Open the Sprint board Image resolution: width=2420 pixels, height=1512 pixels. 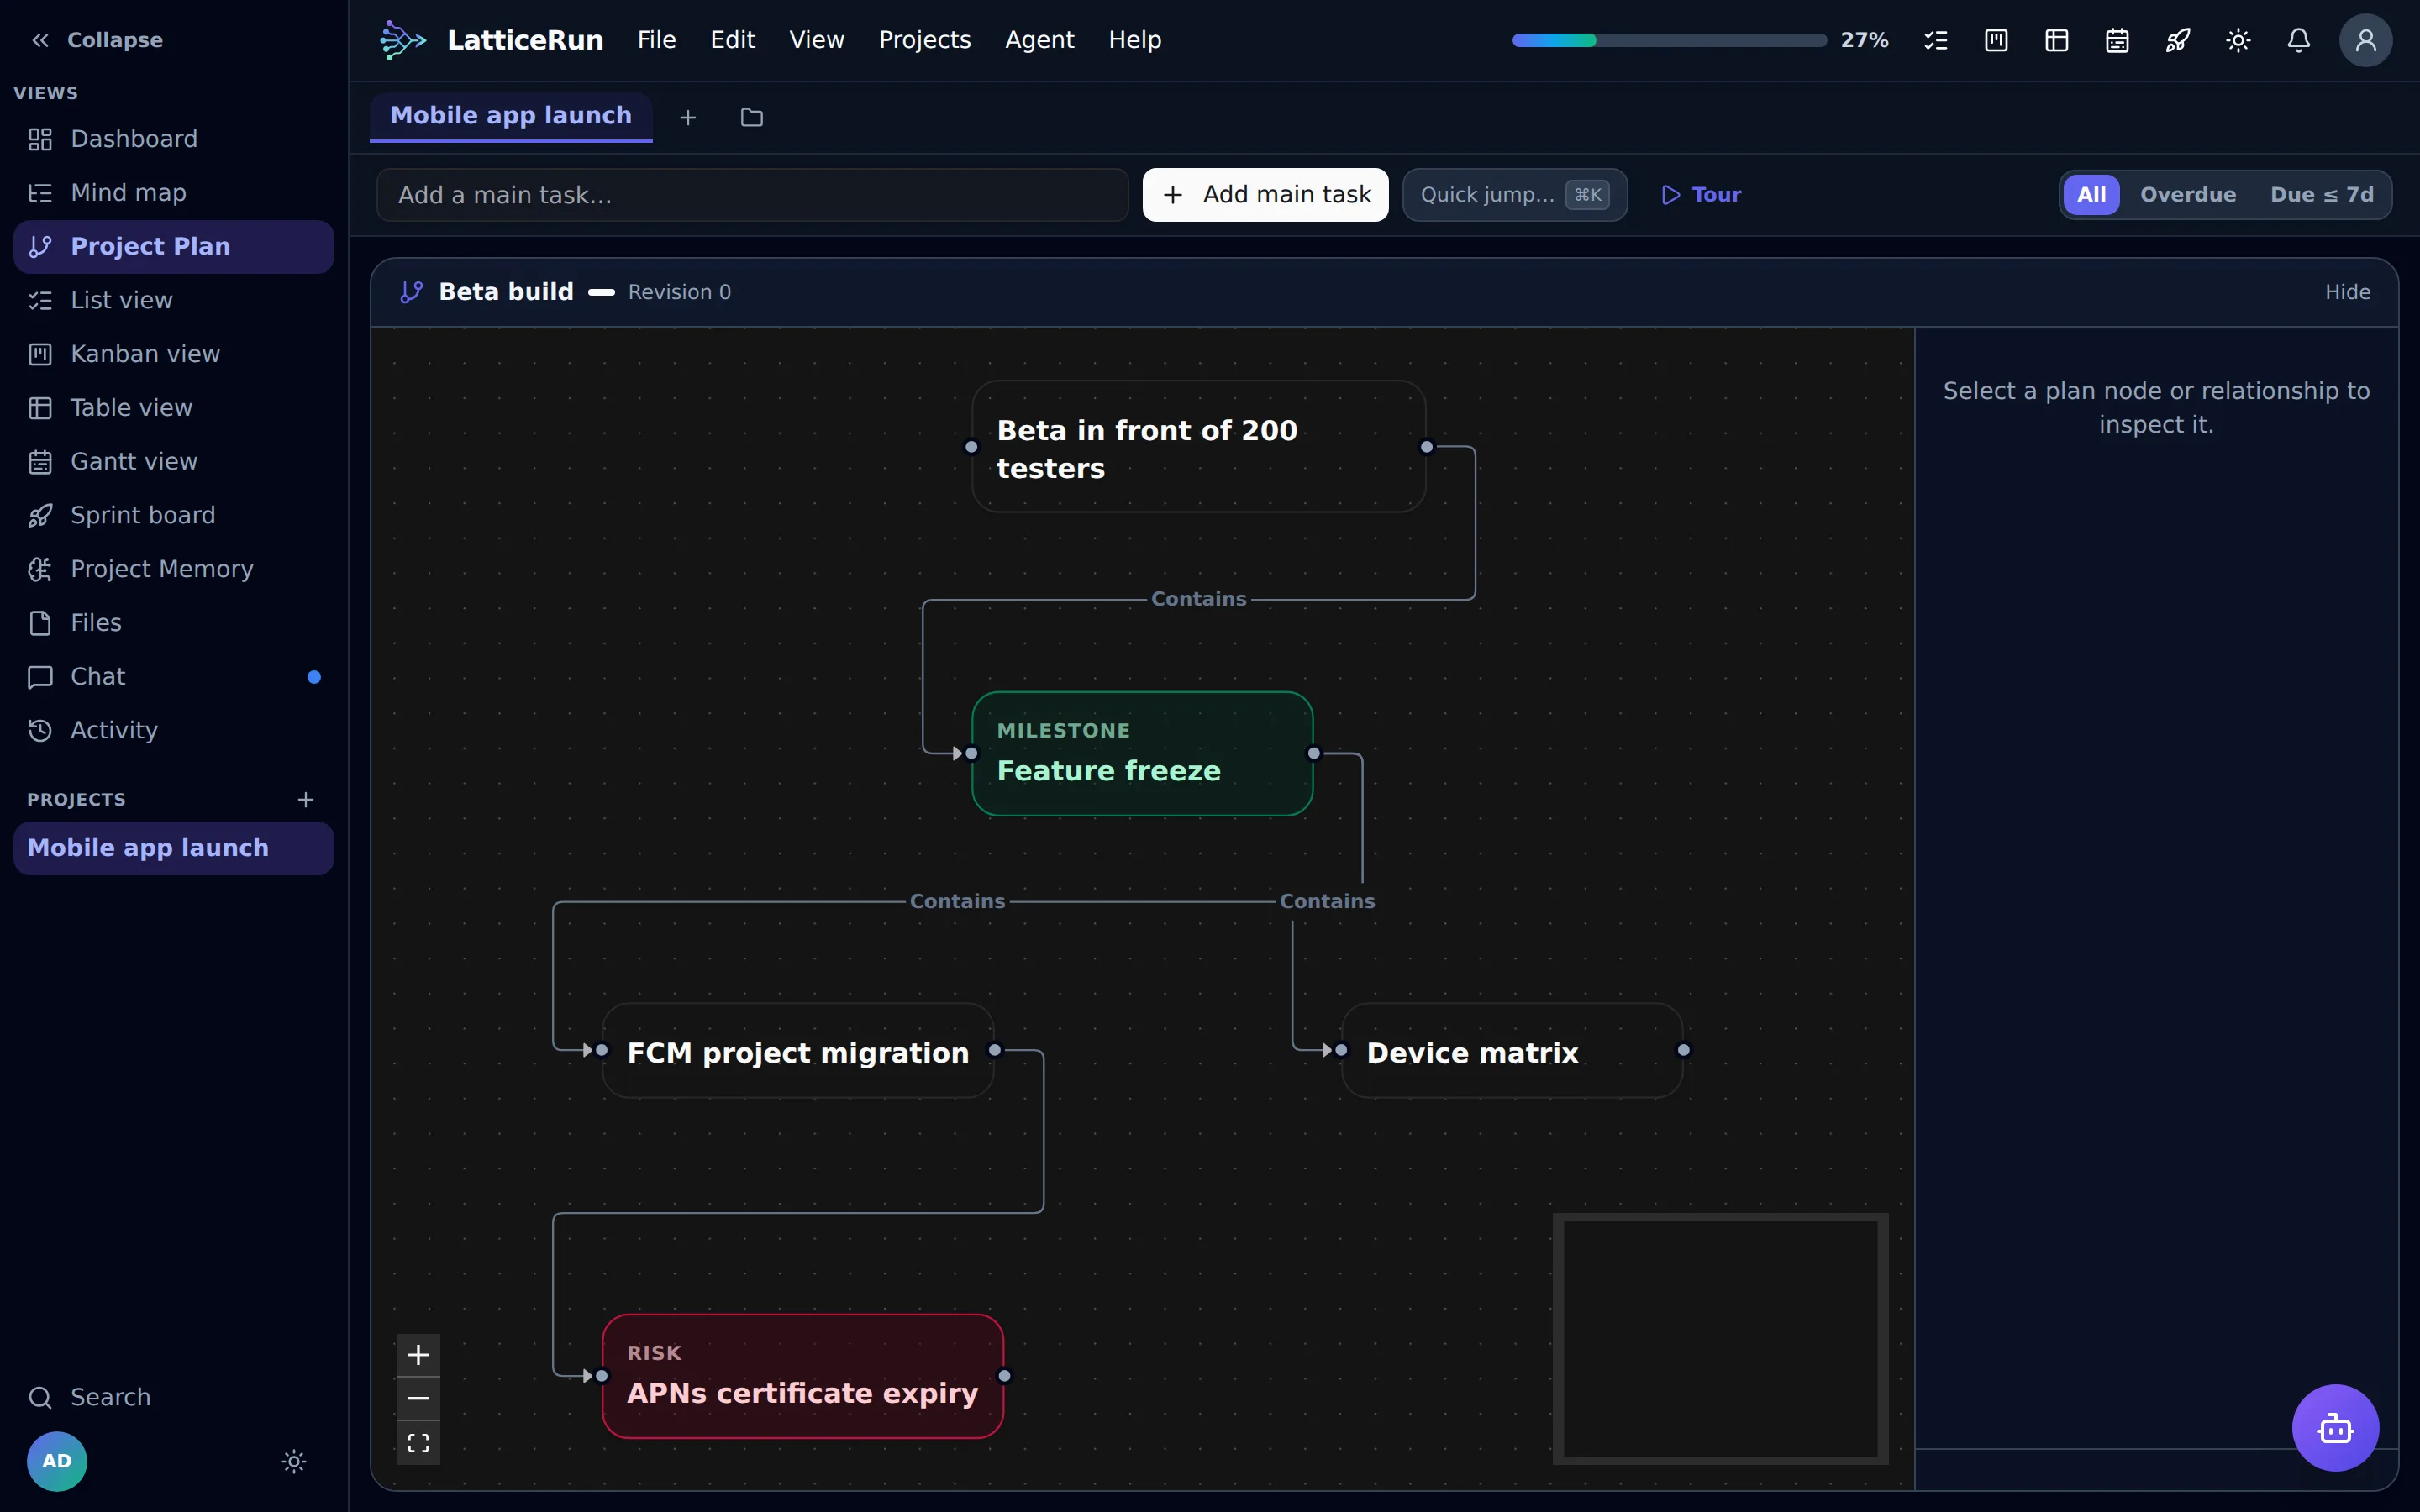pyautogui.click(x=174, y=515)
